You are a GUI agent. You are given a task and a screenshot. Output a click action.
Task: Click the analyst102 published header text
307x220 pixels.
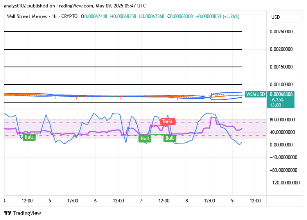pyautogui.click(x=75, y=6)
